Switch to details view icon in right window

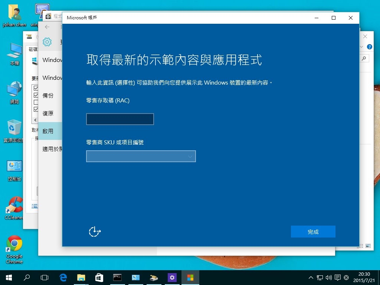(x=361, y=246)
